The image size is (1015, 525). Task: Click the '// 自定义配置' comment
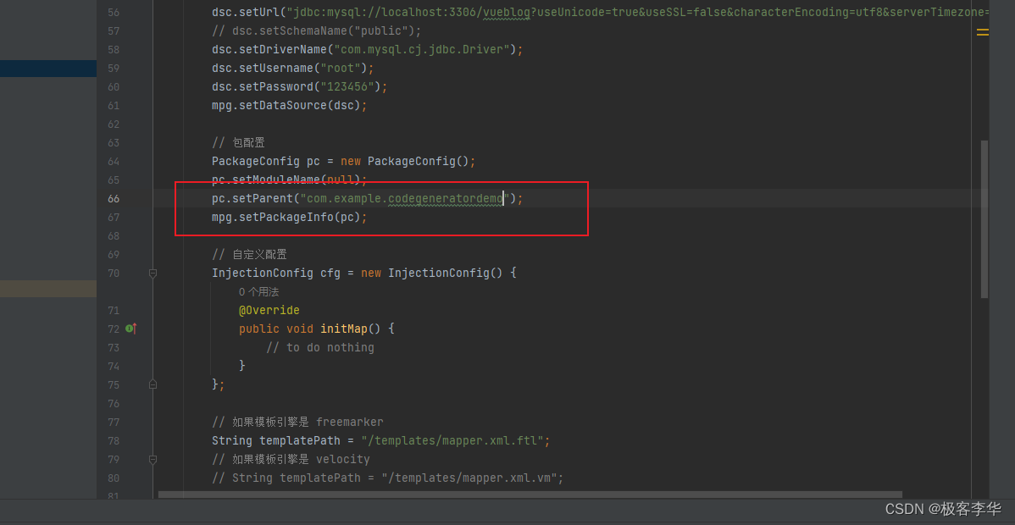point(249,254)
